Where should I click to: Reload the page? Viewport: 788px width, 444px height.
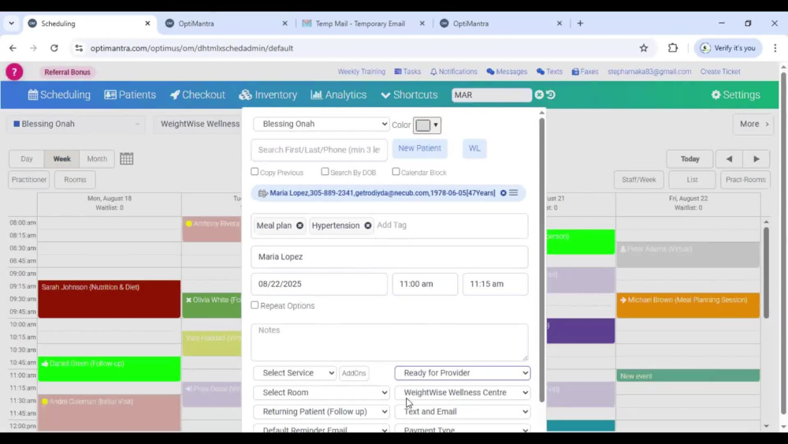click(x=54, y=48)
